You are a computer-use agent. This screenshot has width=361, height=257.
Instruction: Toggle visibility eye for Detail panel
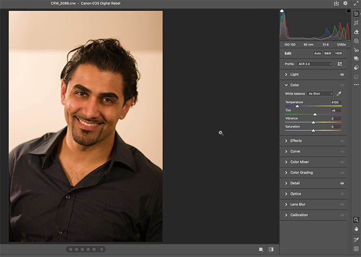(342, 183)
